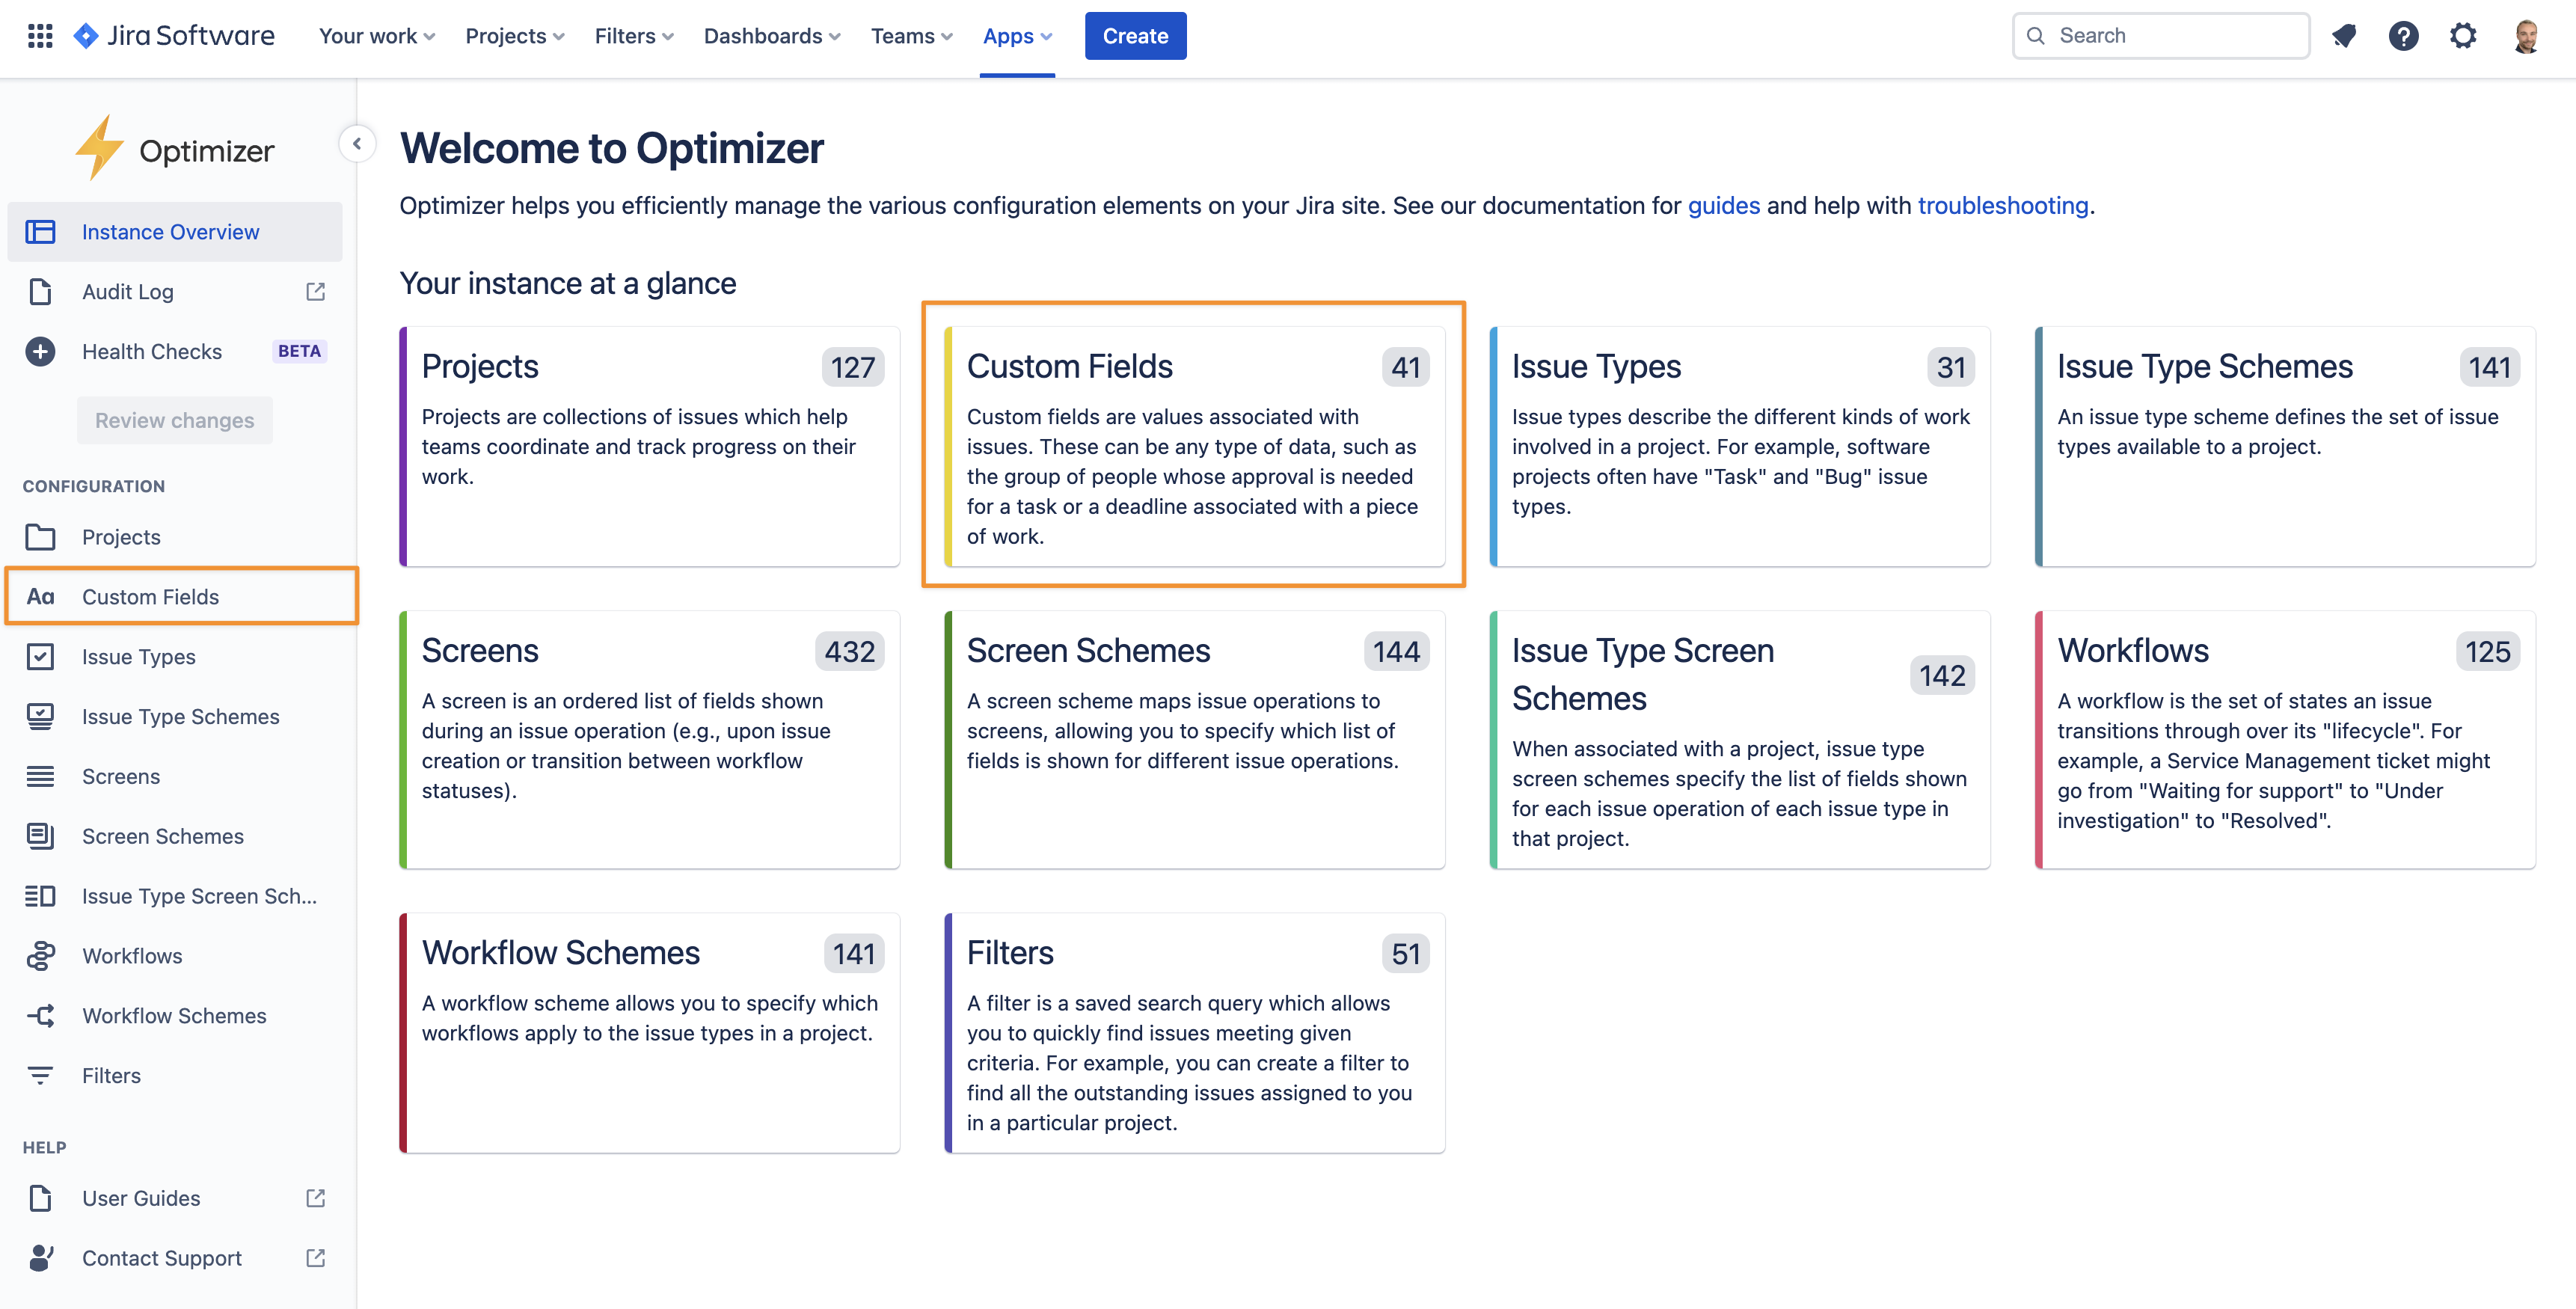Open the guides documentation link
The image size is (2576, 1309).
pyautogui.click(x=1723, y=206)
